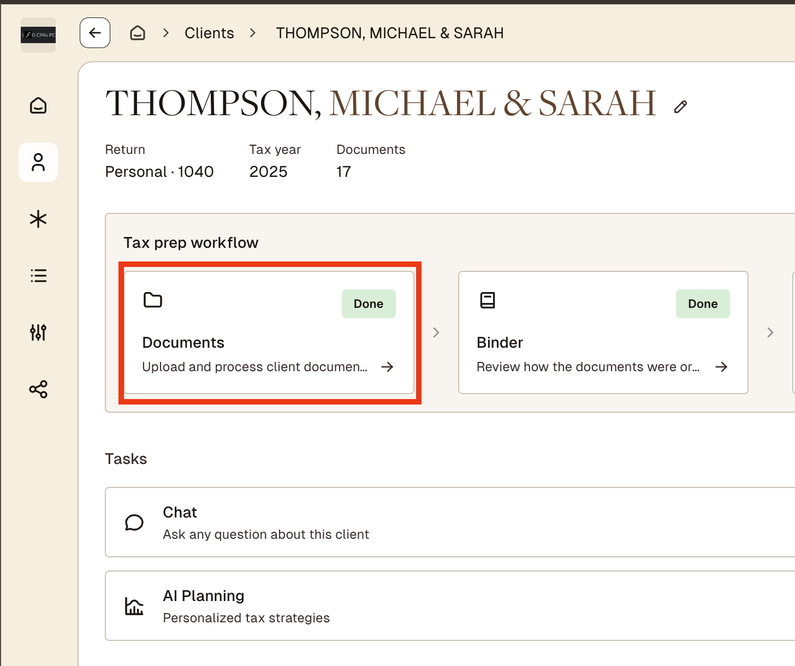Viewport: 795px width, 666px height.
Task: Click the chevron after Clients breadcrumb
Action: (x=253, y=33)
